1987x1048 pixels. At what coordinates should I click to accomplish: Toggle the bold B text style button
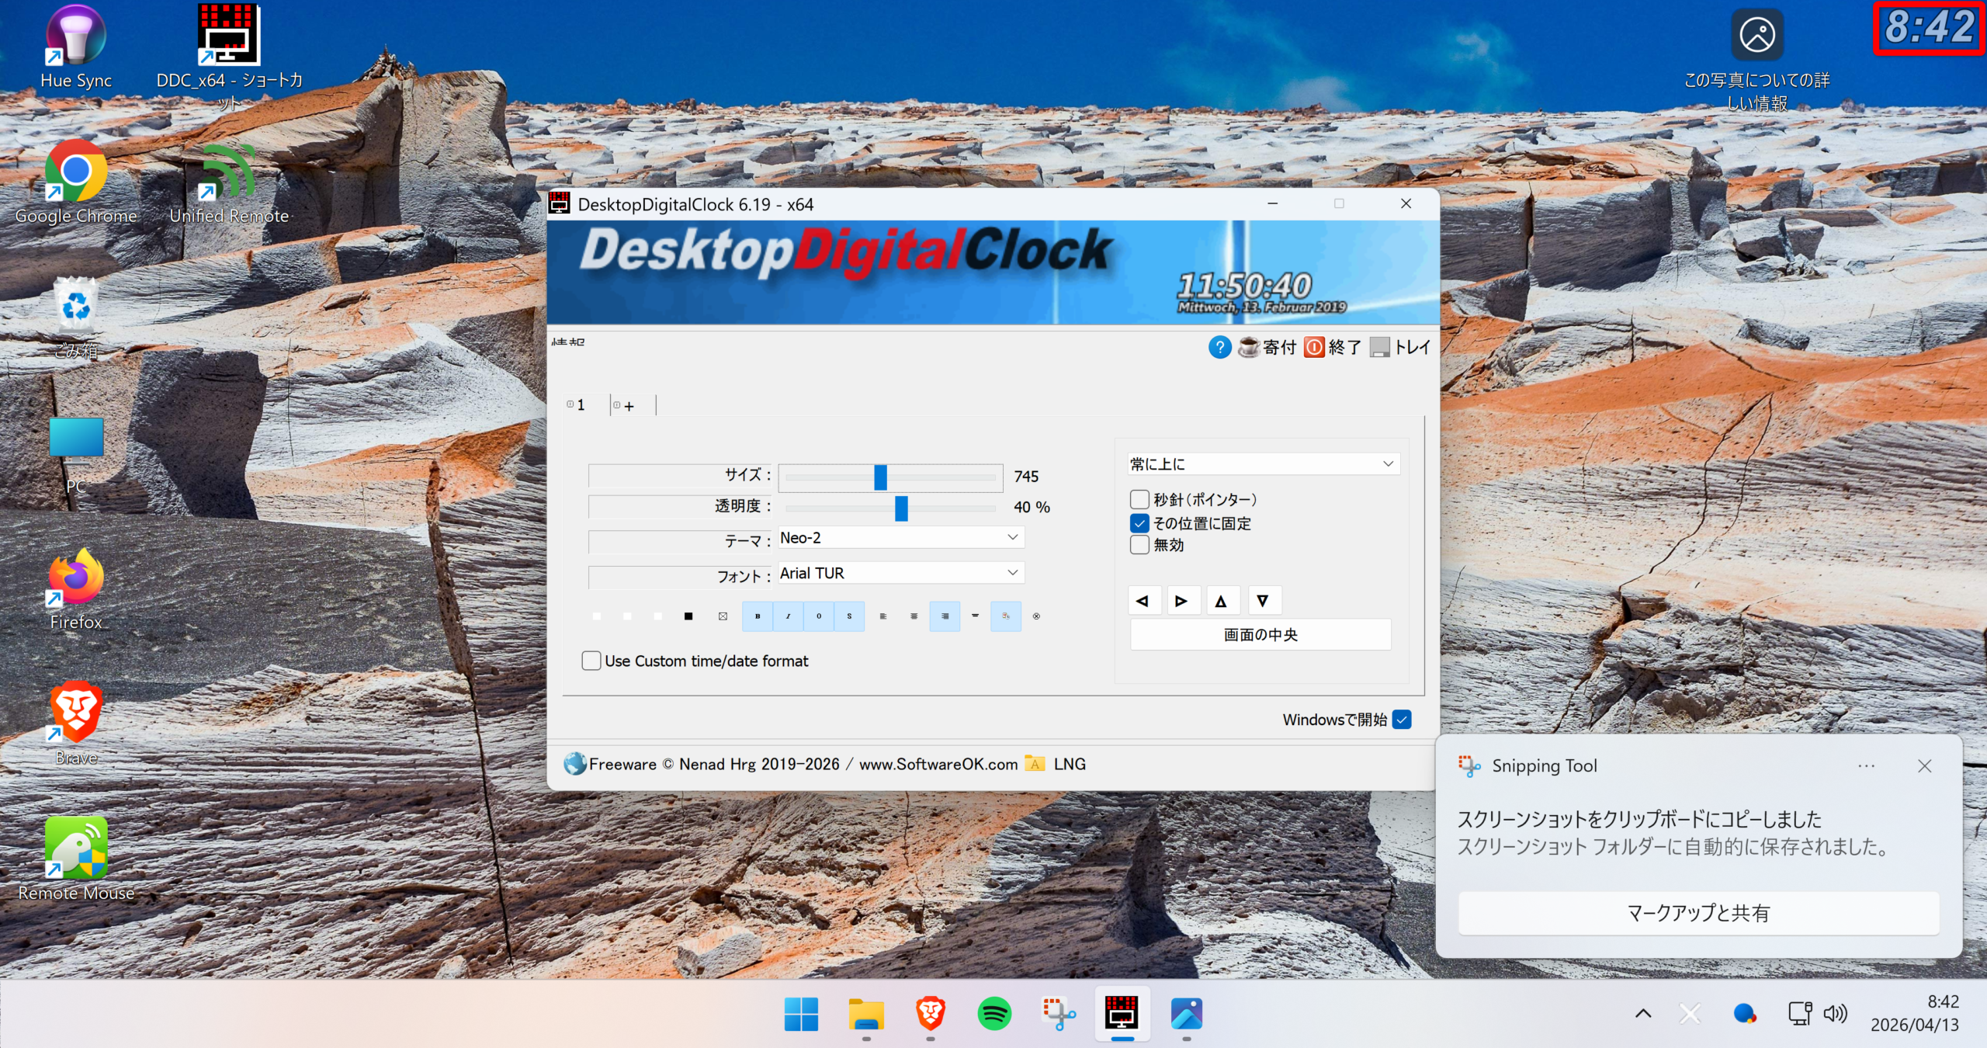pos(758,616)
